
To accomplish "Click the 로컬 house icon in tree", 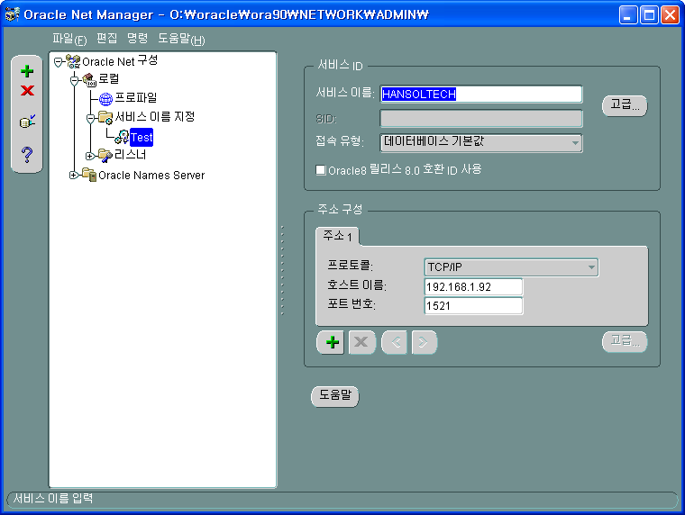I will (x=89, y=79).
